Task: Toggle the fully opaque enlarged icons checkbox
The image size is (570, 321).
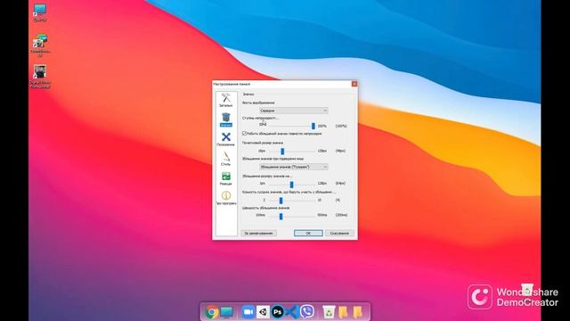Action: click(245, 134)
